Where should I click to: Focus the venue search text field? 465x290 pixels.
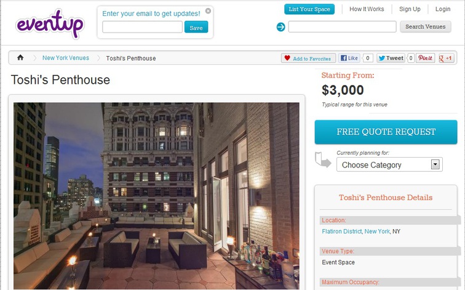pos(342,26)
